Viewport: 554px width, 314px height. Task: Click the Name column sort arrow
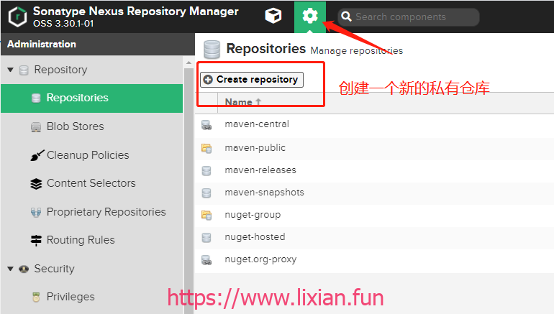pyautogui.click(x=258, y=101)
